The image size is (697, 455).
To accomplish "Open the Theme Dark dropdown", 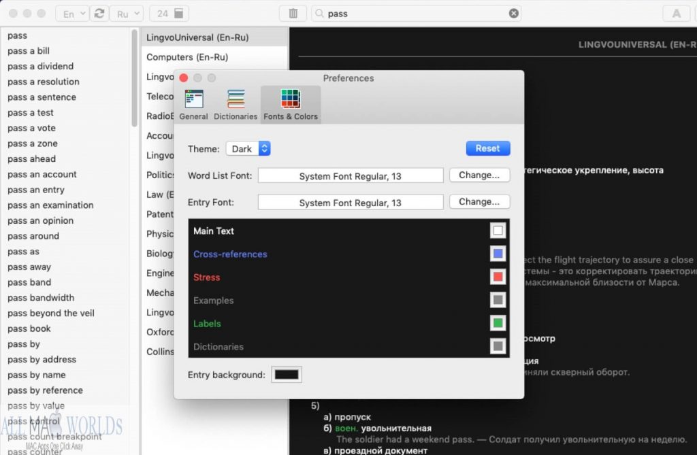I will (248, 148).
